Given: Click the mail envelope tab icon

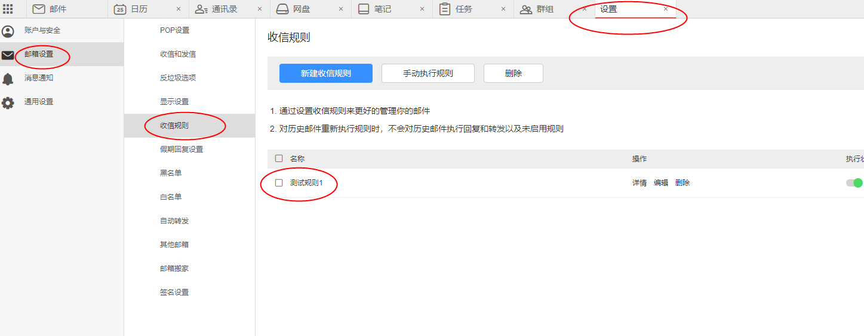Looking at the screenshot, I should (39, 9).
